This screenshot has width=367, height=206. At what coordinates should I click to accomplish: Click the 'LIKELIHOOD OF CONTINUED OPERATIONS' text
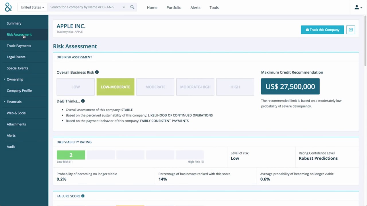tap(180, 115)
